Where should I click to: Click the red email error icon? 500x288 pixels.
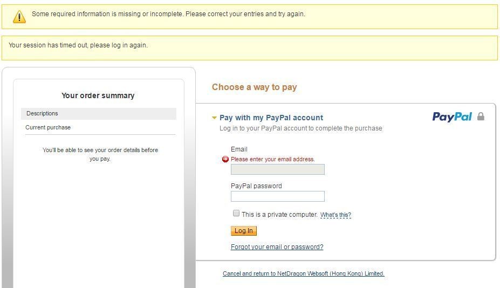tap(225, 159)
